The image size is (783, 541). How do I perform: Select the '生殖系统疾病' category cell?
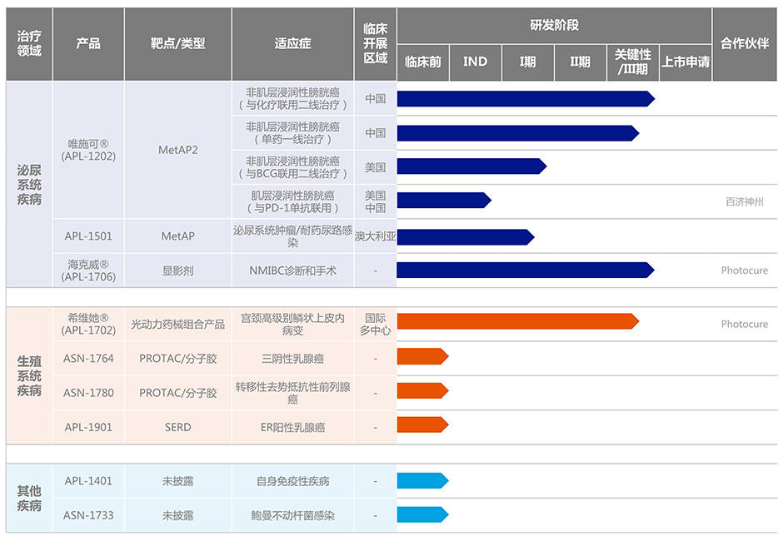click(x=29, y=376)
